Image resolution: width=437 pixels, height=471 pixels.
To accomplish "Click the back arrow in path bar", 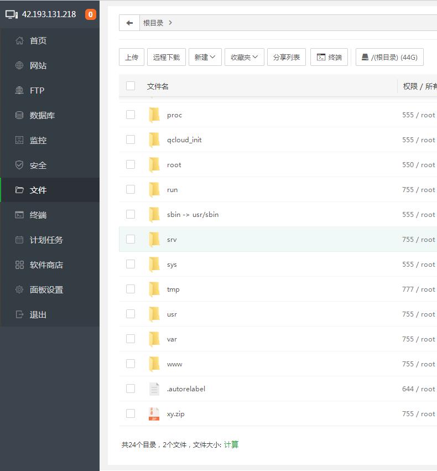I will [129, 23].
